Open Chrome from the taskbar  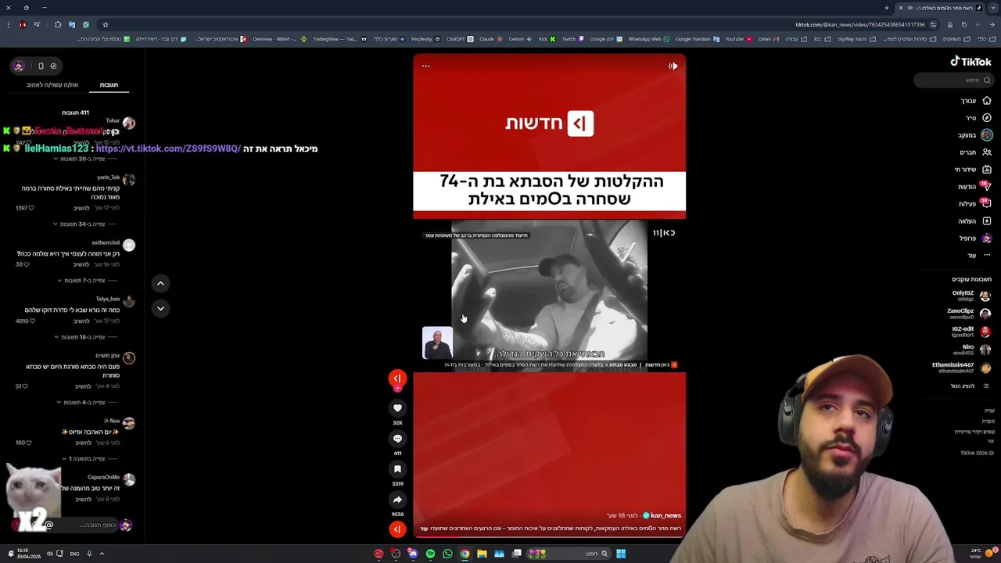[465, 554]
